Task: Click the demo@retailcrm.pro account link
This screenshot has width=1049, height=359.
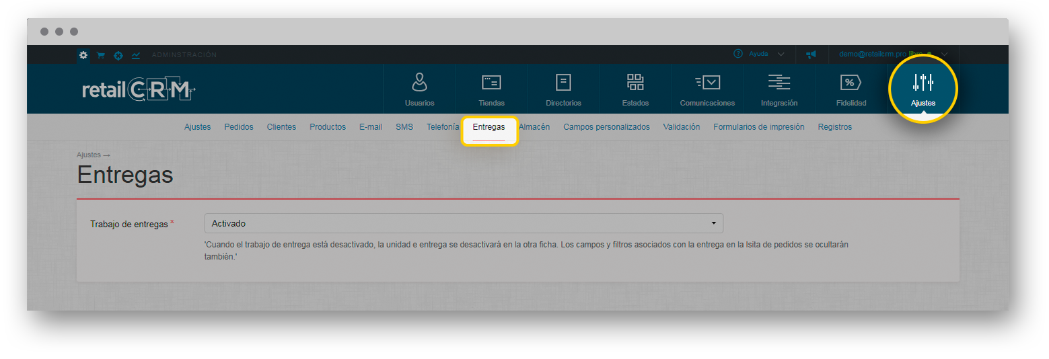Action: [873, 54]
